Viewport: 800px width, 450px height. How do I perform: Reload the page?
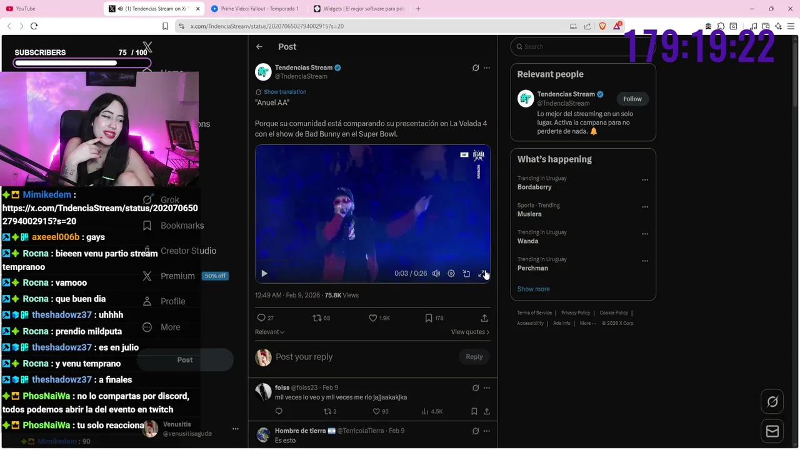point(34,26)
